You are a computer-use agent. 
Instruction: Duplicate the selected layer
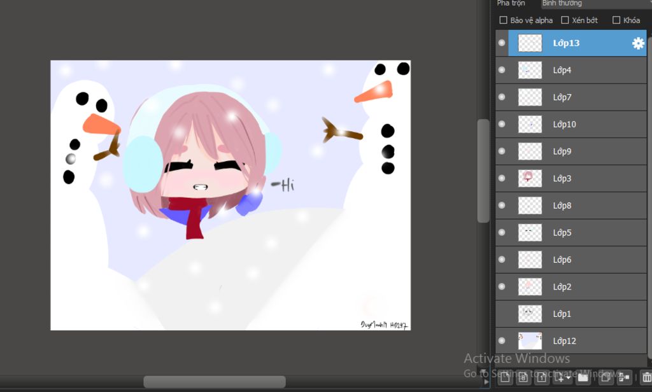coord(606,377)
